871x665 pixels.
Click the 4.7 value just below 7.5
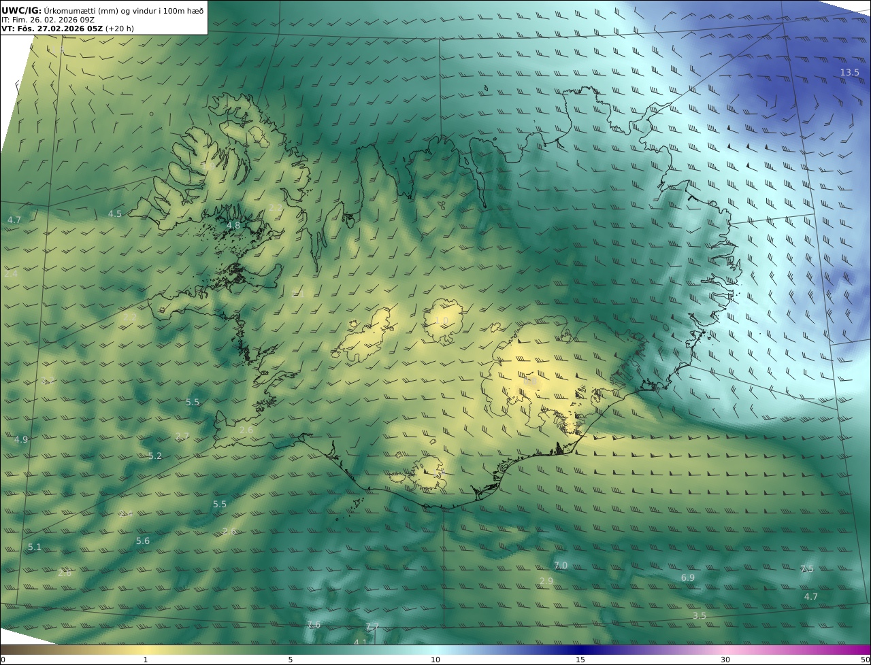(x=811, y=596)
